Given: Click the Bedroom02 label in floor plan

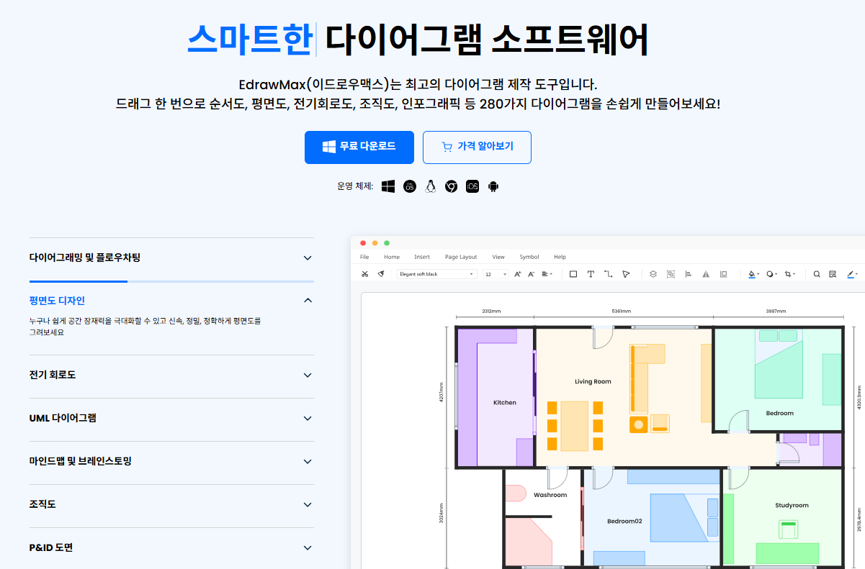Looking at the screenshot, I should point(624,521).
